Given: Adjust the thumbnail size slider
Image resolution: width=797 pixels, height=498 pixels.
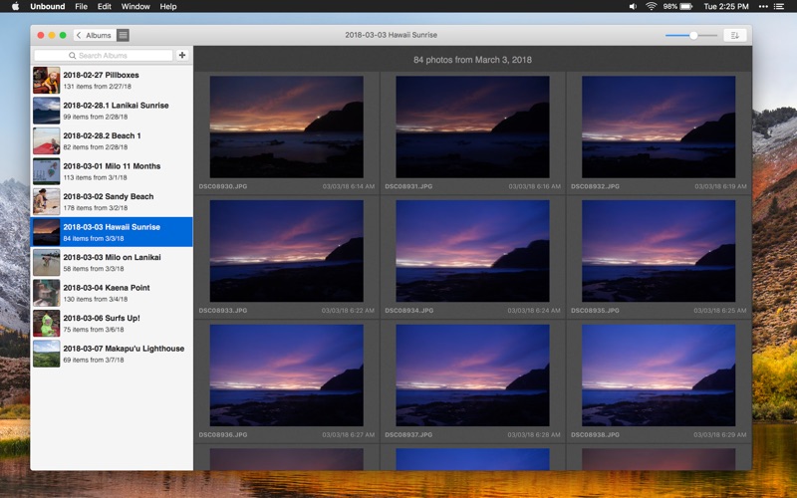Looking at the screenshot, I should (693, 35).
